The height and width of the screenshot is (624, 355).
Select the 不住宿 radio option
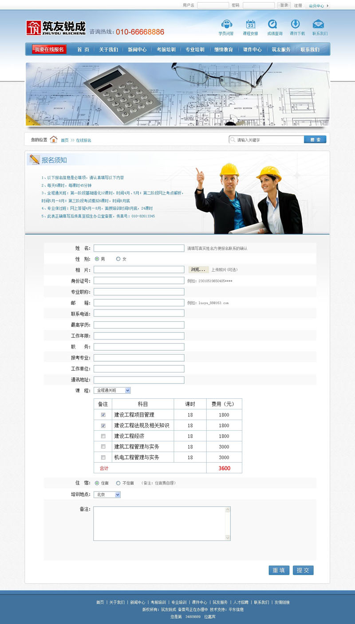pyautogui.click(x=118, y=483)
